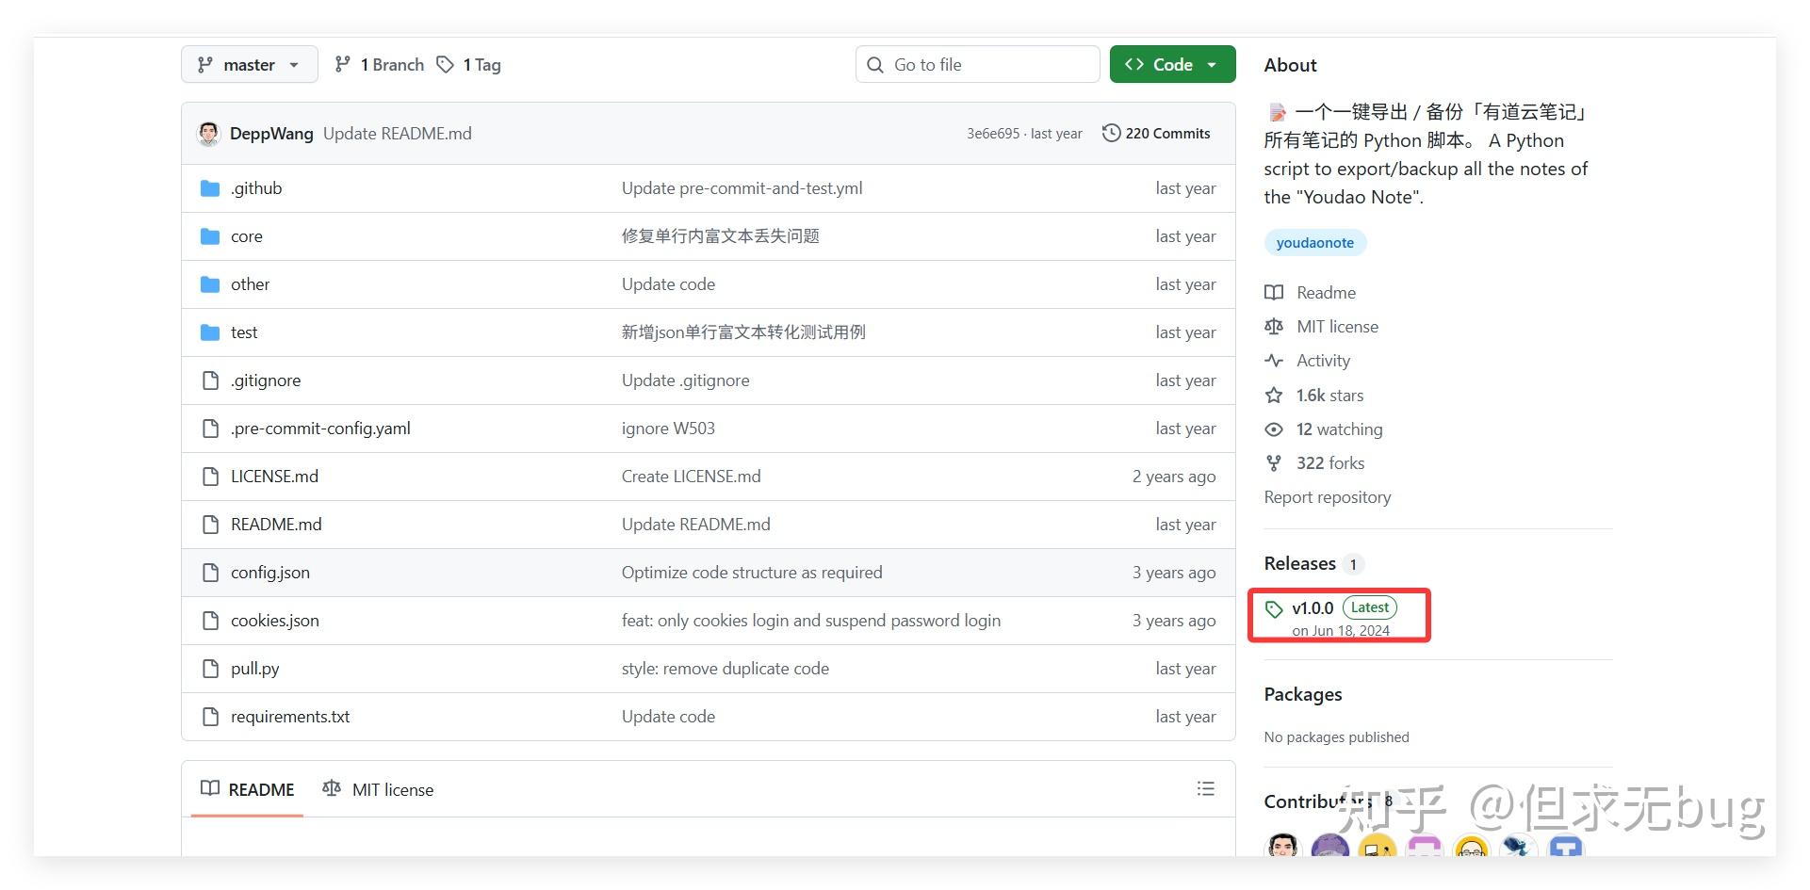Screen dimensions: 1810x890
Task: Click the Report repository link
Action: (1328, 496)
